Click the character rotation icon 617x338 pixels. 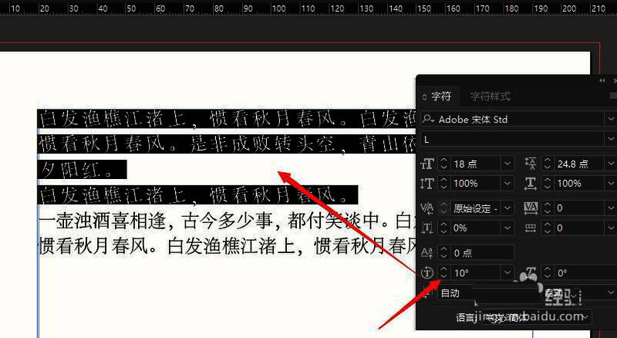click(427, 272)
